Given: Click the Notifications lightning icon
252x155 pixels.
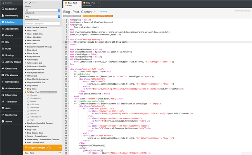Looking at the screenshot, I should coord(3,82).
